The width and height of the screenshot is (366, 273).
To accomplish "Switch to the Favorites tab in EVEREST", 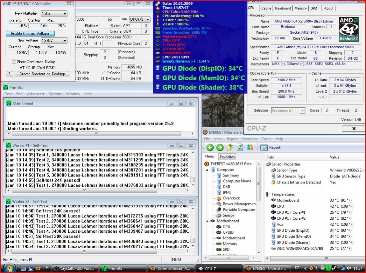I will pyautogui.click(x=227, y=157).
